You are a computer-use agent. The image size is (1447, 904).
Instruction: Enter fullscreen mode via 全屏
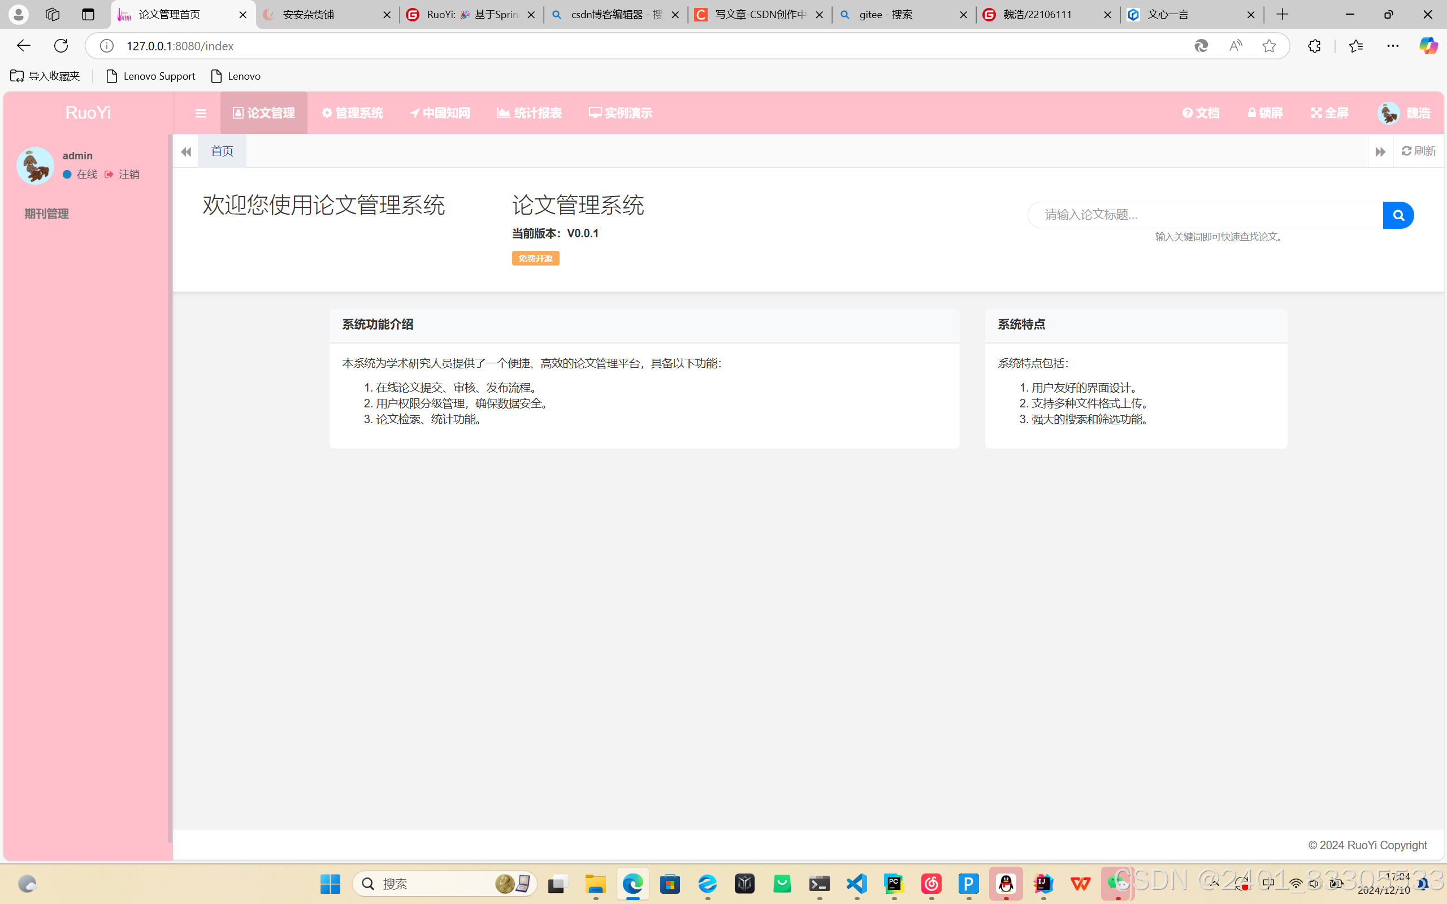pyautogui.click(x=1330, y=113)
